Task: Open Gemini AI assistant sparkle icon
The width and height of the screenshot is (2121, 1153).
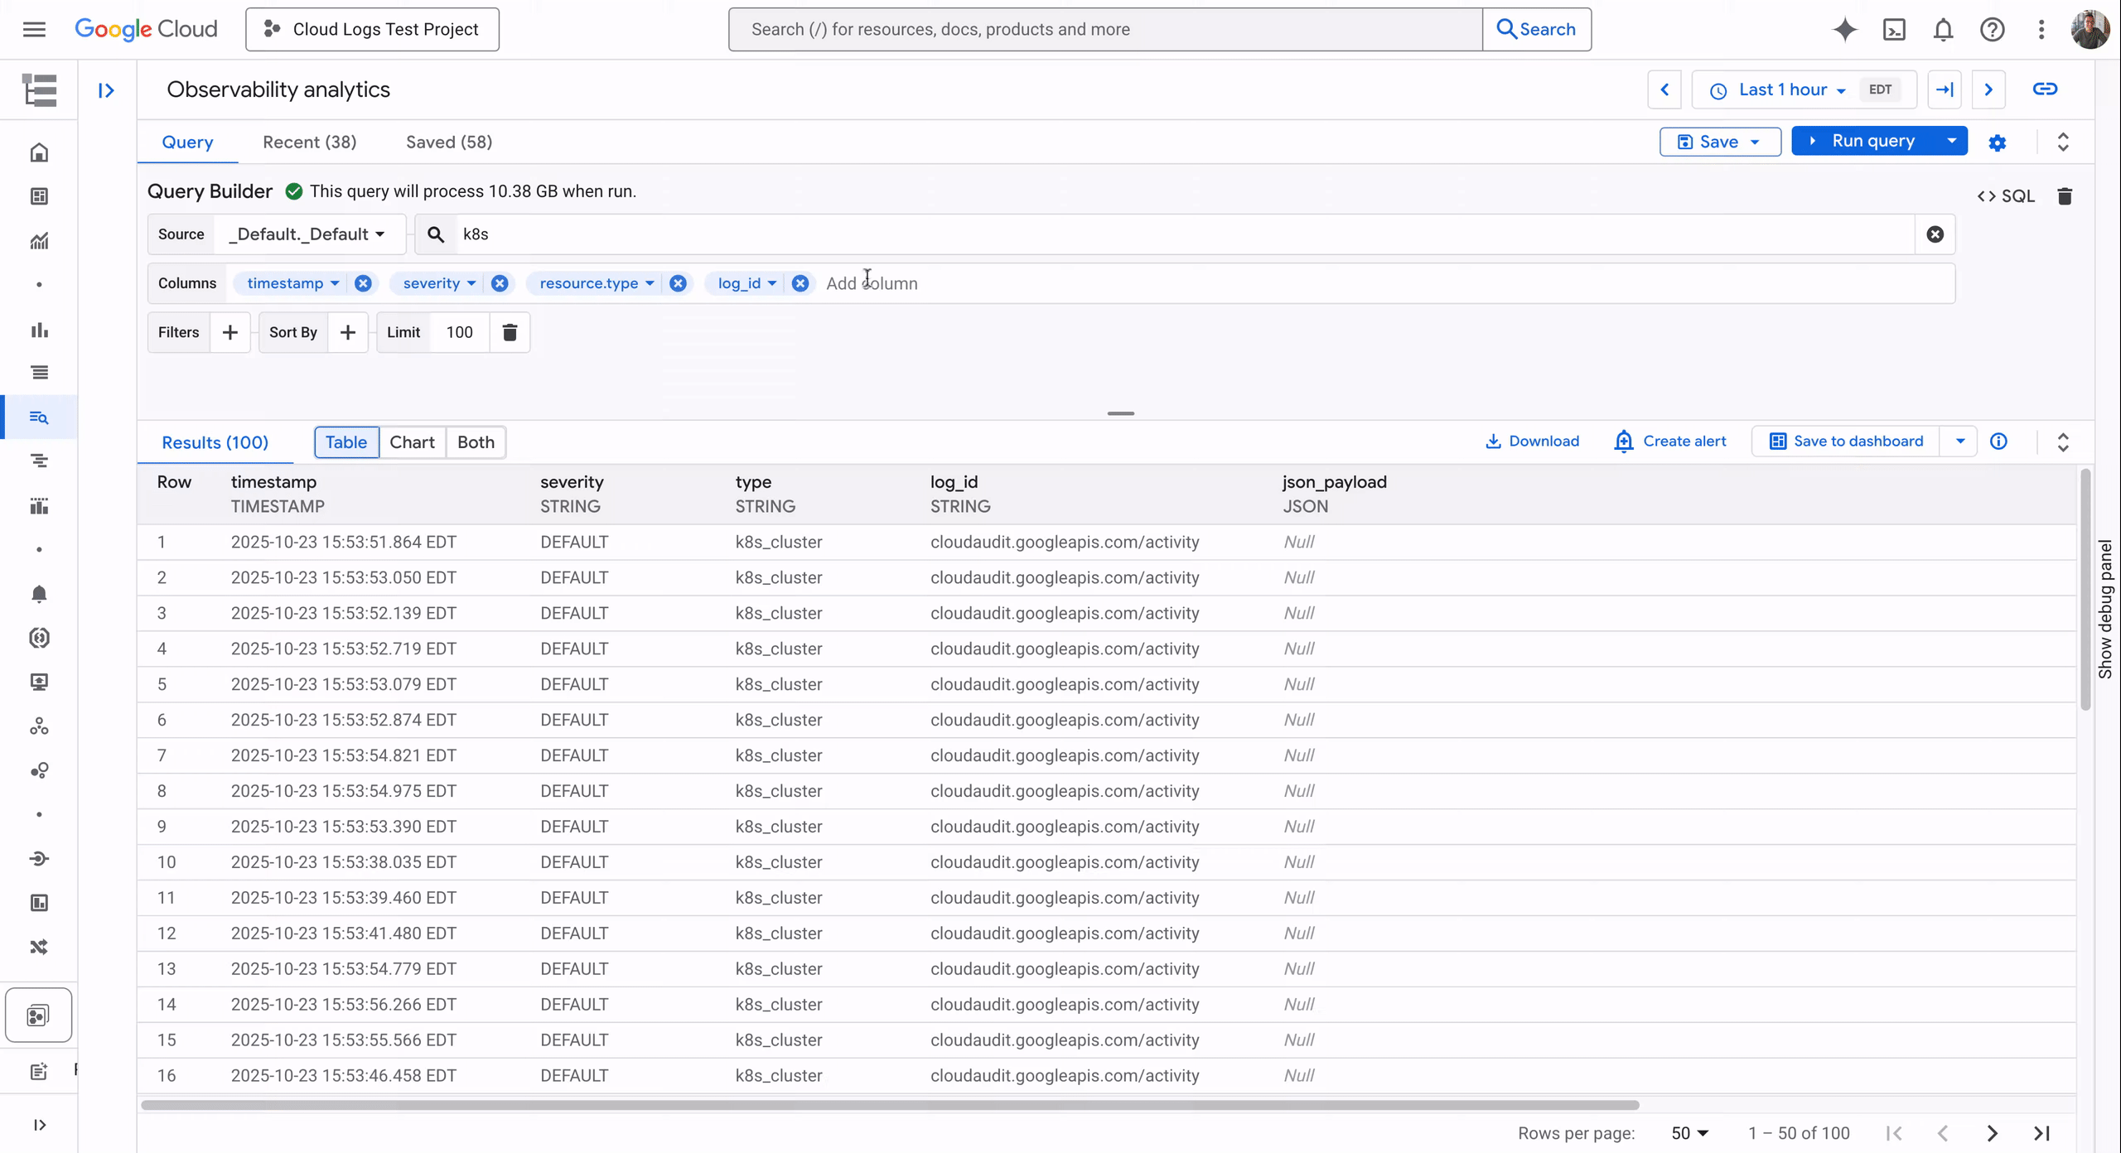Action: (x=1844, y=30)
